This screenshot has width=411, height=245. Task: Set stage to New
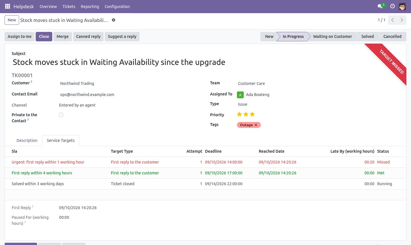(x=269, y=36)
